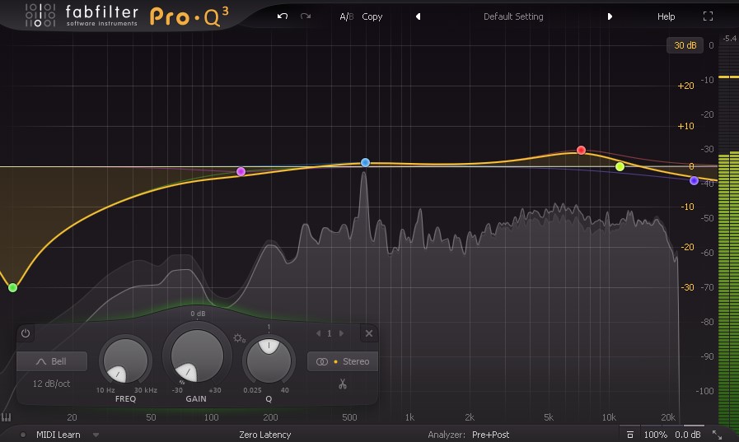Screen dimensions: 739x442
Task: Select the yellow-green EQ band dot
Action: (x=620, y=166)
